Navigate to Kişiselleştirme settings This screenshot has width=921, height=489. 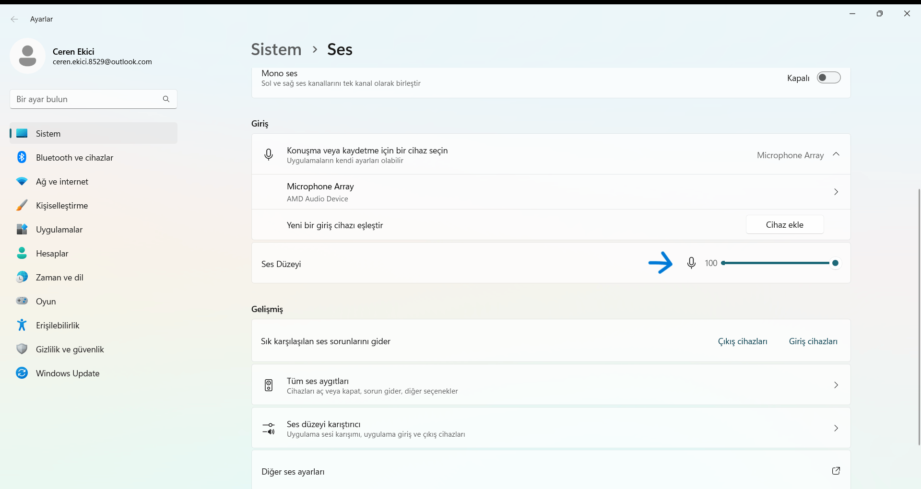[x=62, y=206]
